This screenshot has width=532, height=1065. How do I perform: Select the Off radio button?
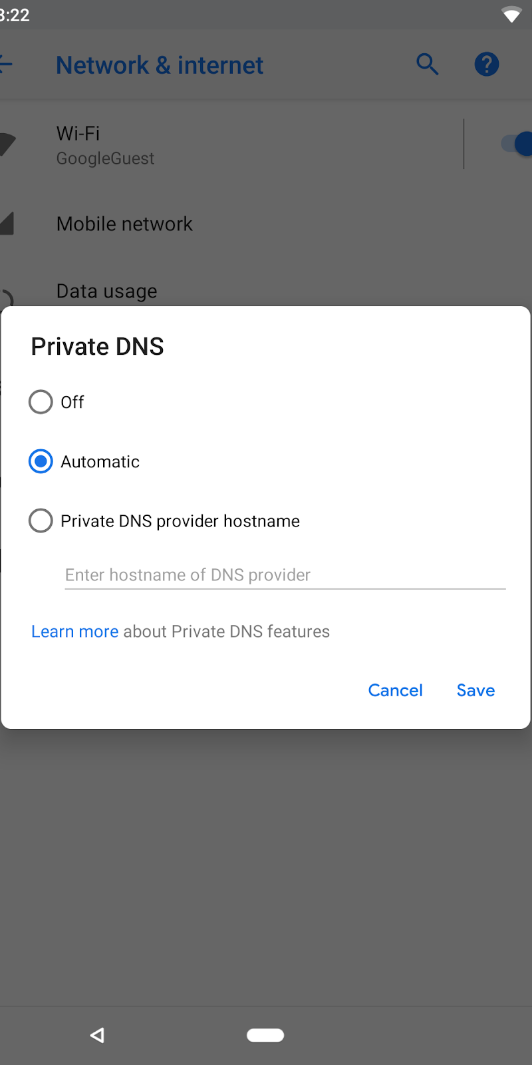click(41, 402)
